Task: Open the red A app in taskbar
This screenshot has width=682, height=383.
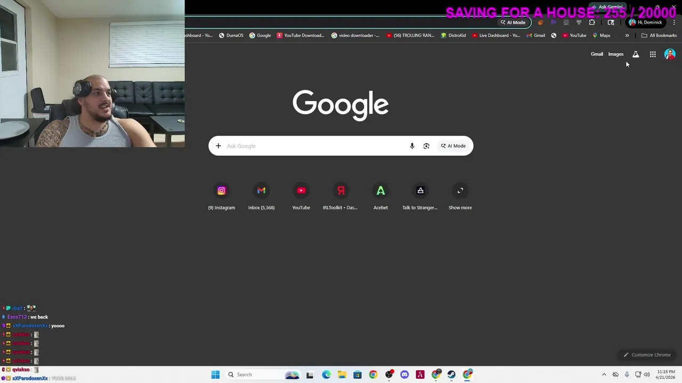Action: click(x=420, y=374)
